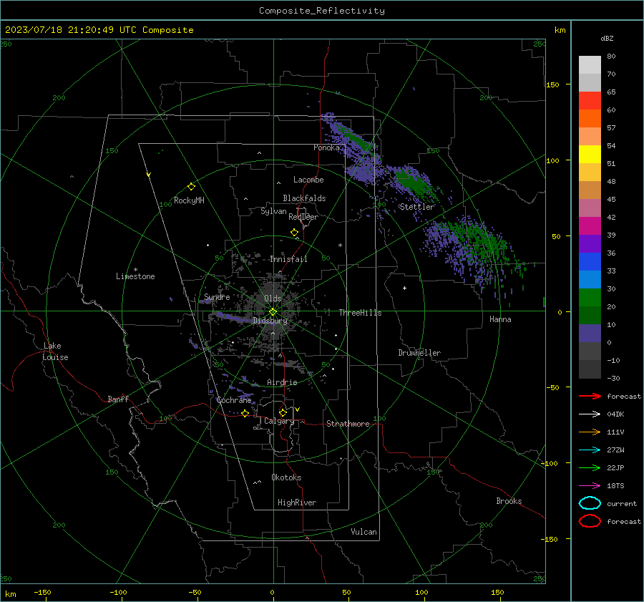644x602 pixels.
Task: Click the Ponoka city label
Action: (x=326, y=147)
